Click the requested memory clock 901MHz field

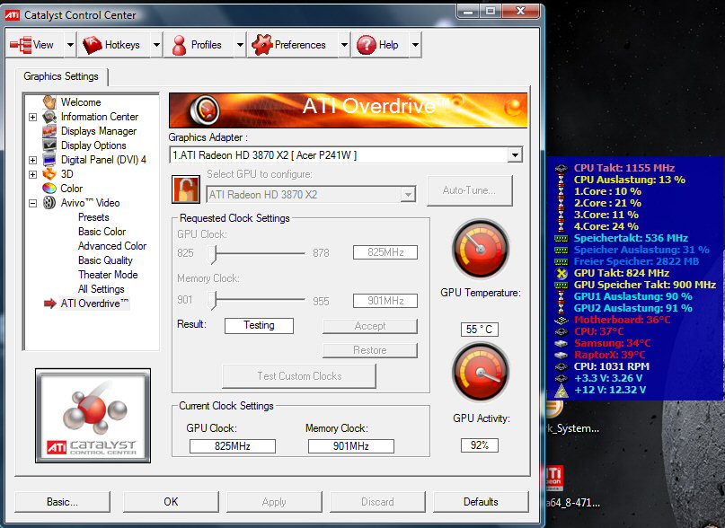pos(385,301)
